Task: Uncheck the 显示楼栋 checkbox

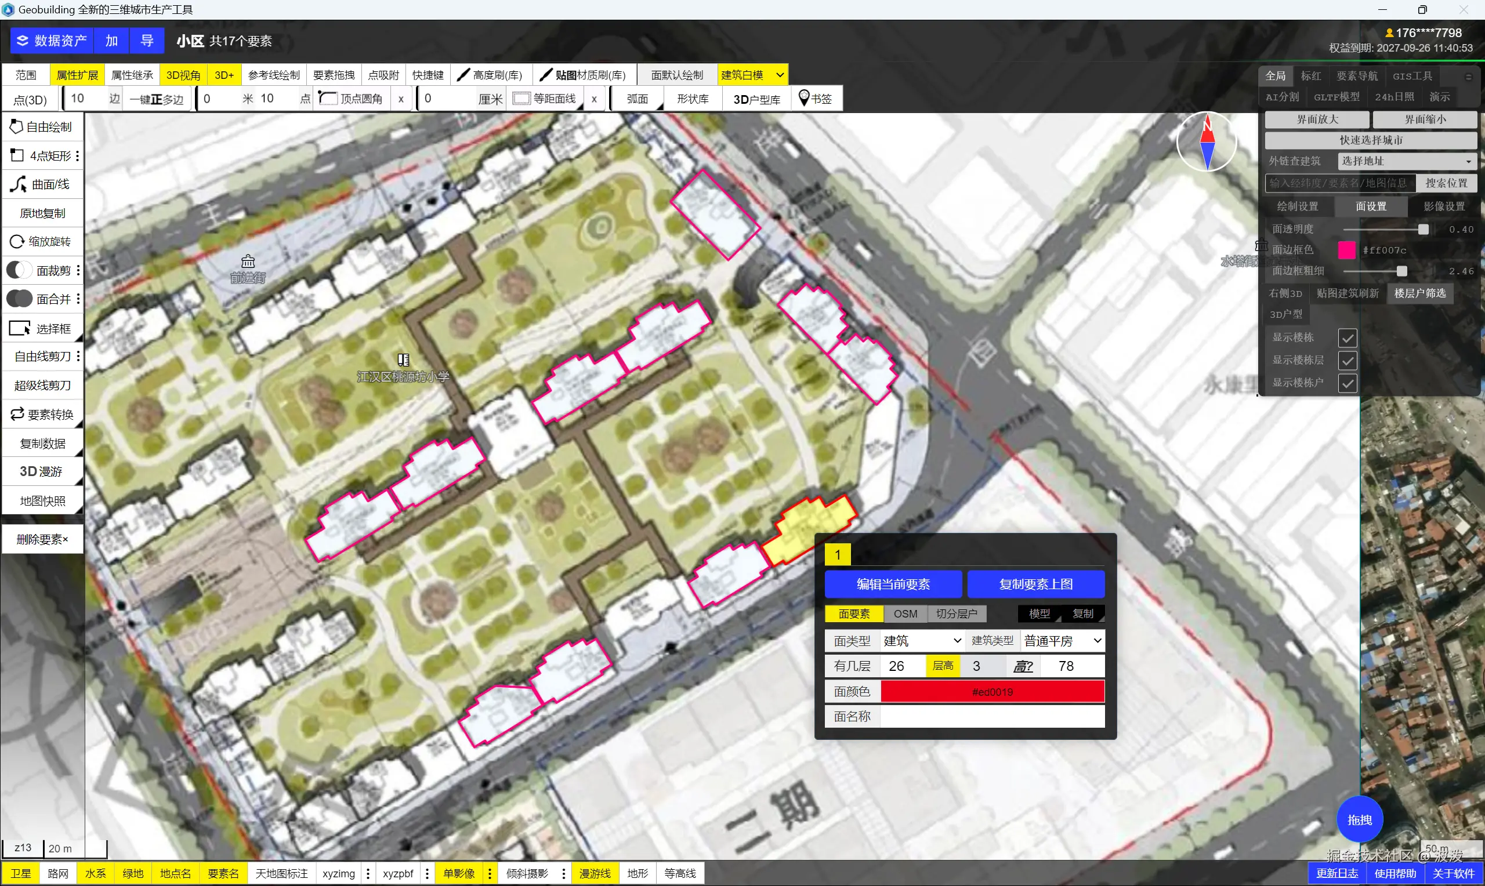Action: (1346, 338)
